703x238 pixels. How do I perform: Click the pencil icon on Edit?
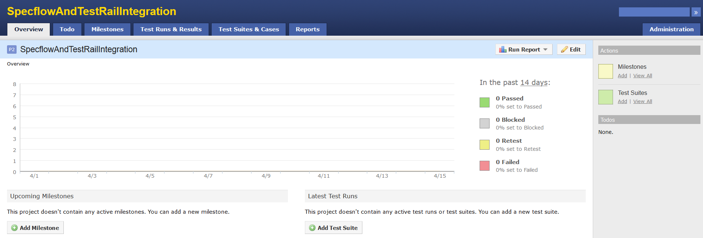click(x=564, y=49)
